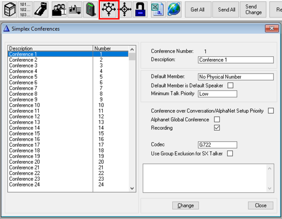The image size is (282, 219).
Task: Select Conference 11 in the list
Action: 68,111
